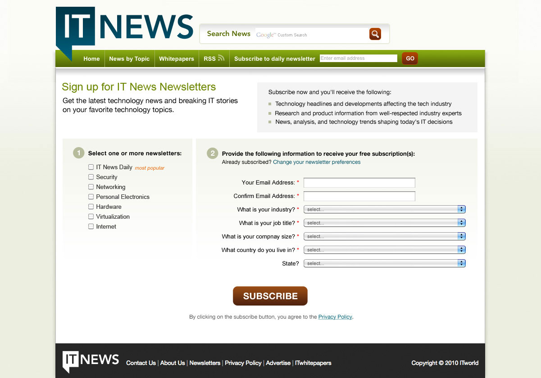Click the GO button for newsletter signup

410,58
